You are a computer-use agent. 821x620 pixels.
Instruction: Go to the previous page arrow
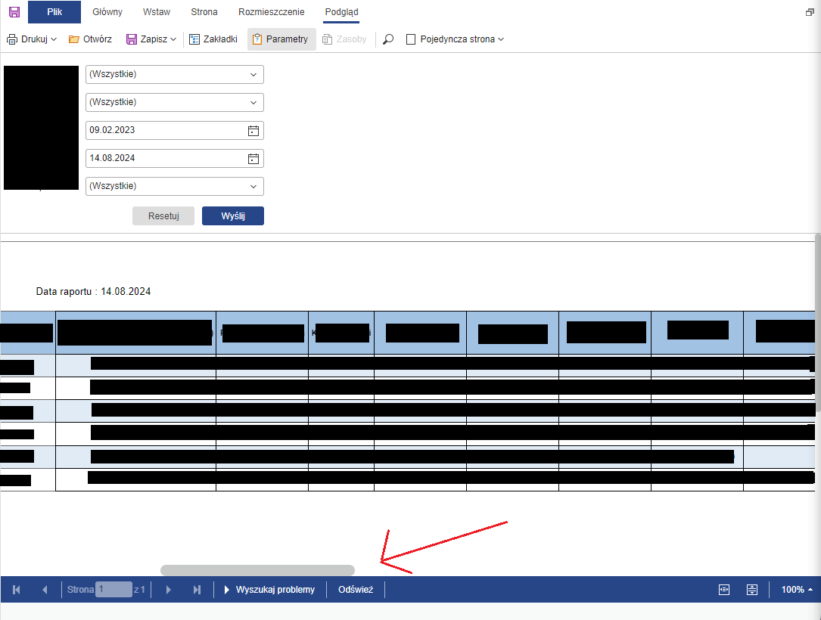pyautogui.click(x=45, y=590)
